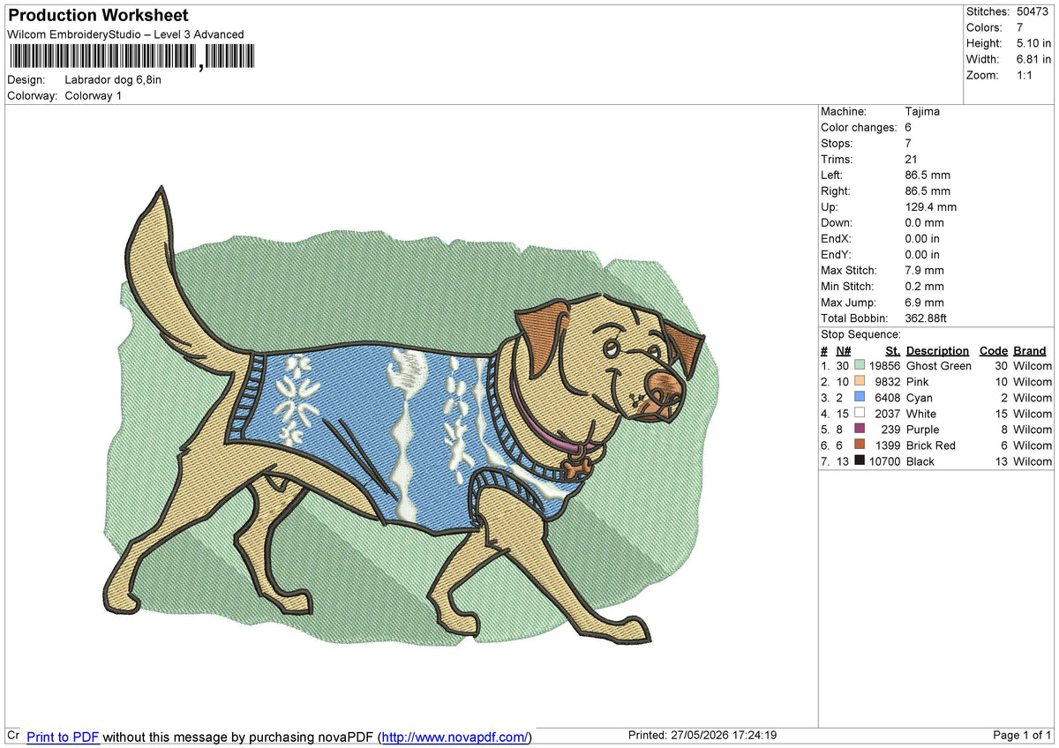Click the Print to PDF link
The image size is (1059, 748).
pyautogui.click(x=63, y=737)
